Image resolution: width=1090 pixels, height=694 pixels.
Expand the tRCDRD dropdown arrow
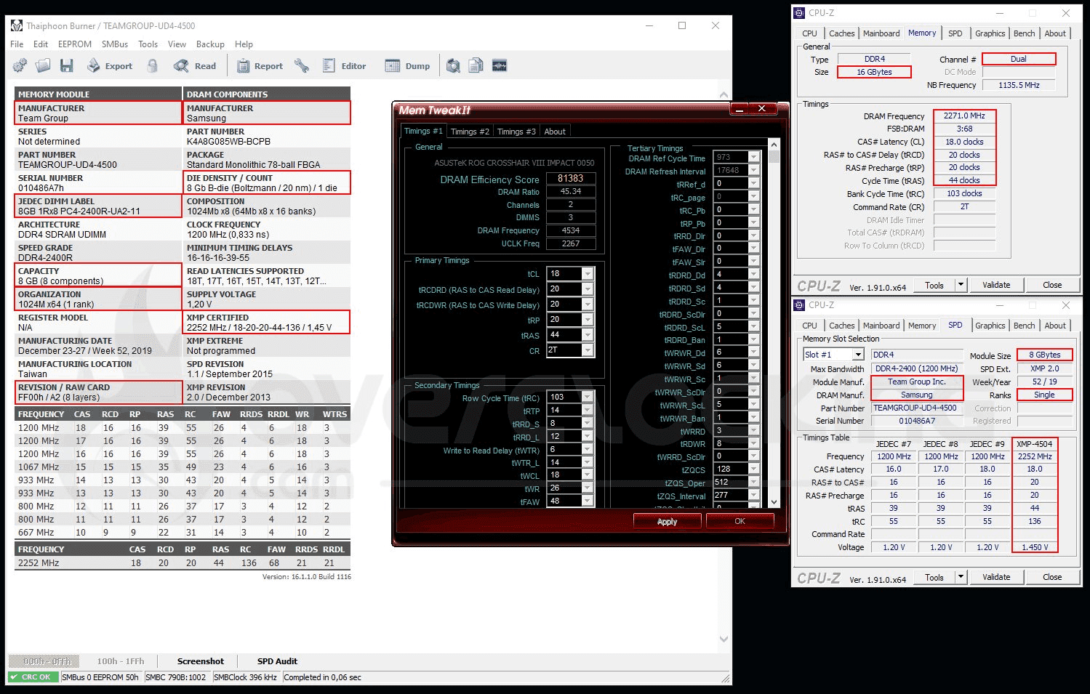588,289
